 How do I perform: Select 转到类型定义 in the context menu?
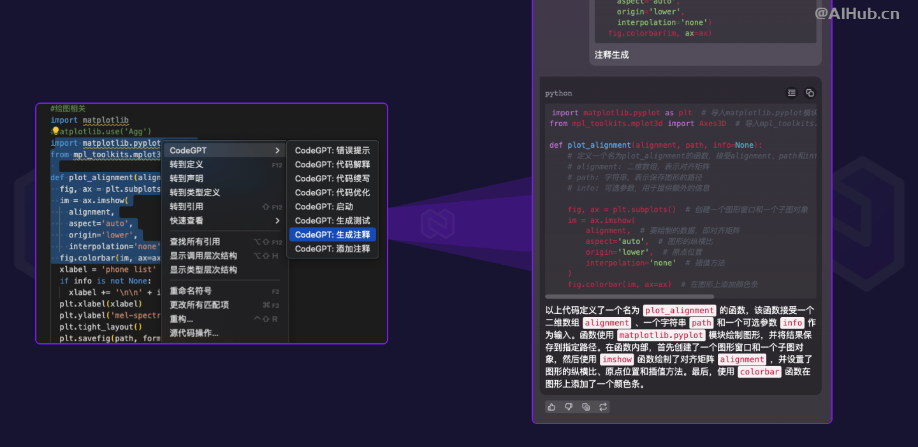(225, 192)
